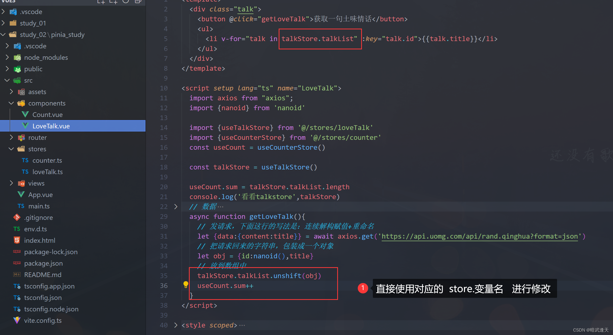Image resolution: width=613 pixels, height=335 pixels.
Task: Click the HTML5 icon beside index.html
Action: click(17, 240)
